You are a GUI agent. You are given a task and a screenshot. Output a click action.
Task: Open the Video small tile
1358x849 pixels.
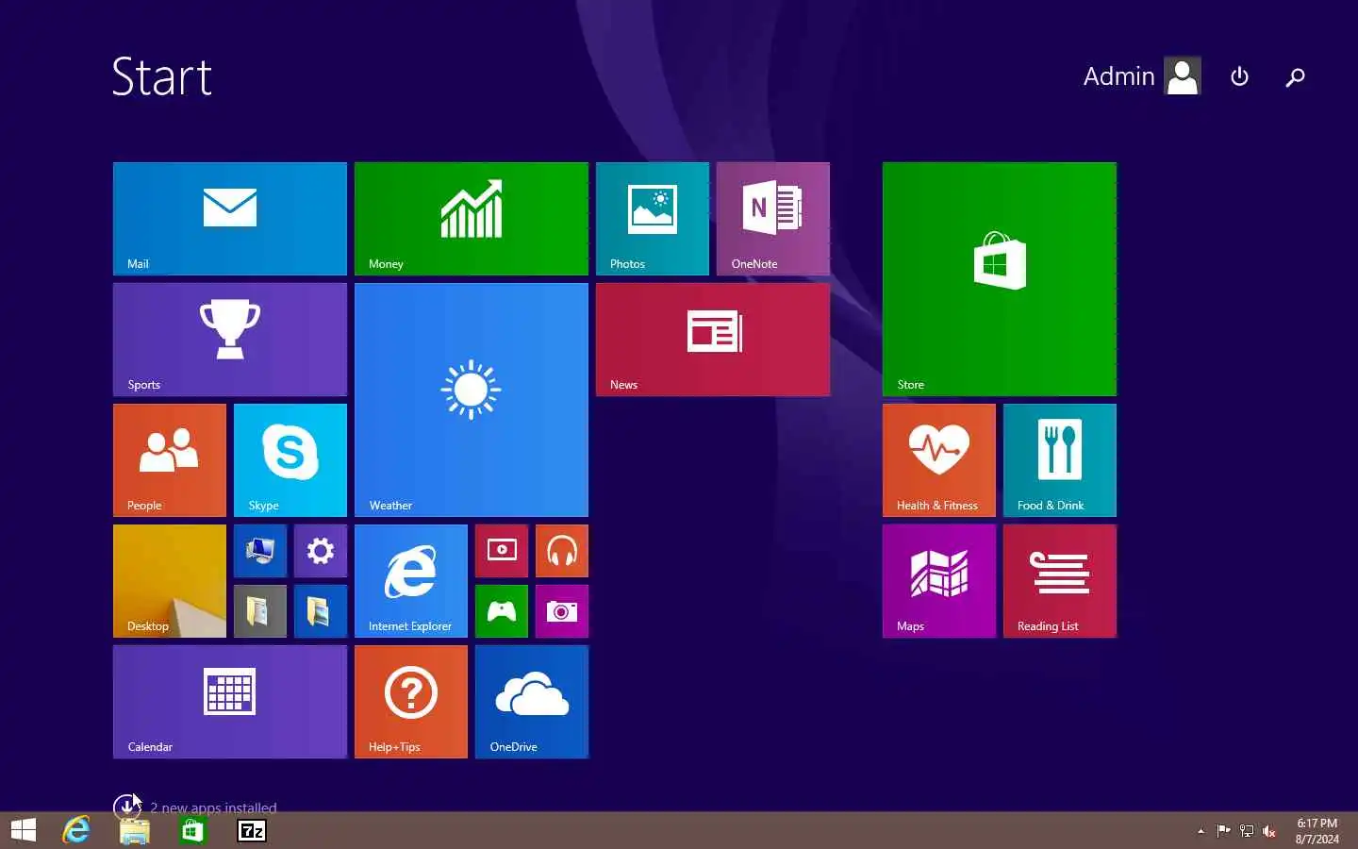(502, 551)
